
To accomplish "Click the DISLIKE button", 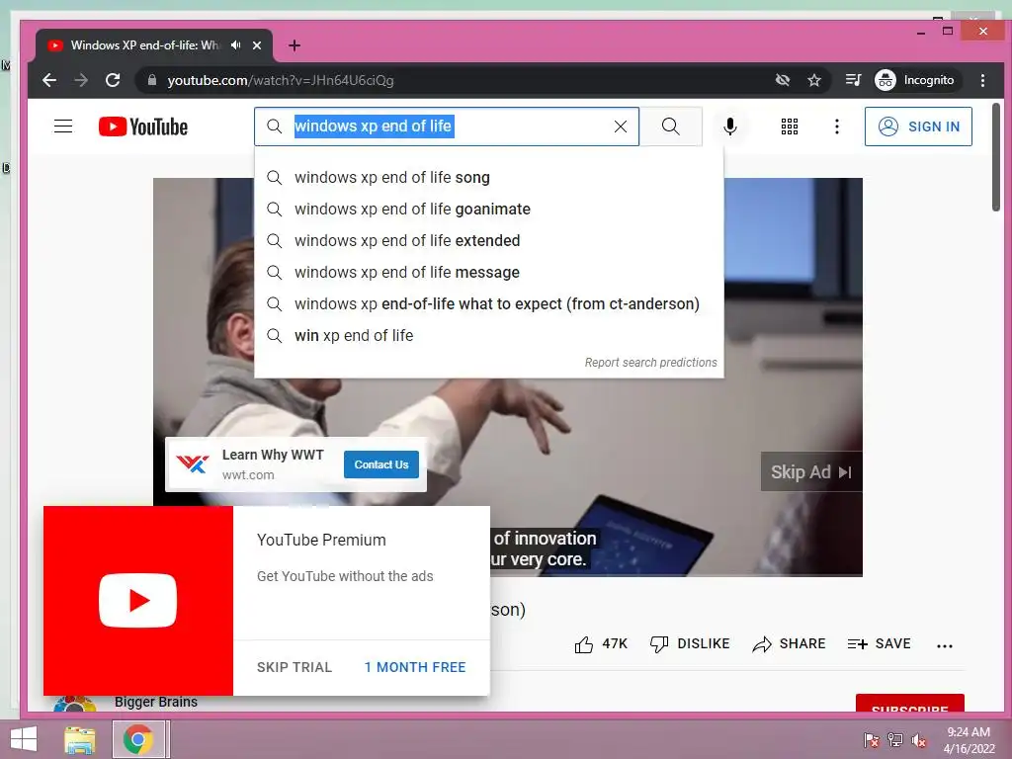I will [x=690, y=644].
